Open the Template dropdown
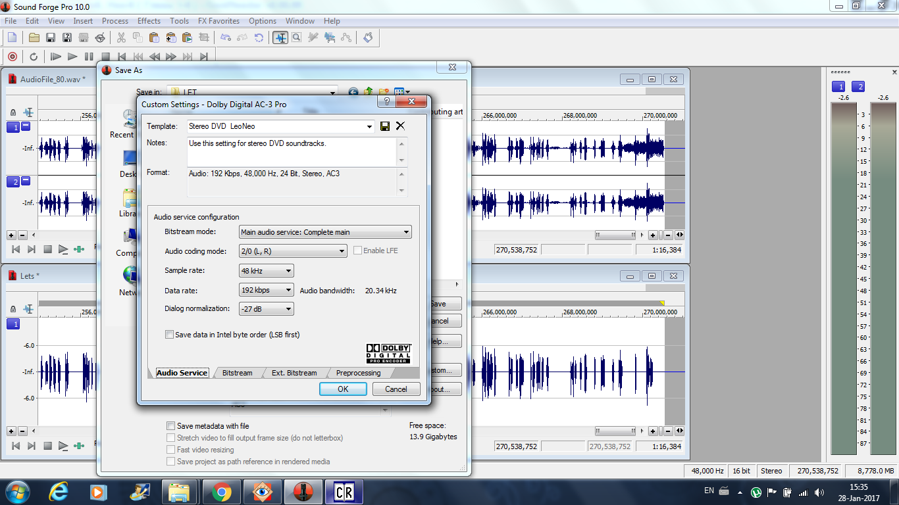The height and width of the screenshot is (505, 899). pyautogui.click(x=369, y=126)
